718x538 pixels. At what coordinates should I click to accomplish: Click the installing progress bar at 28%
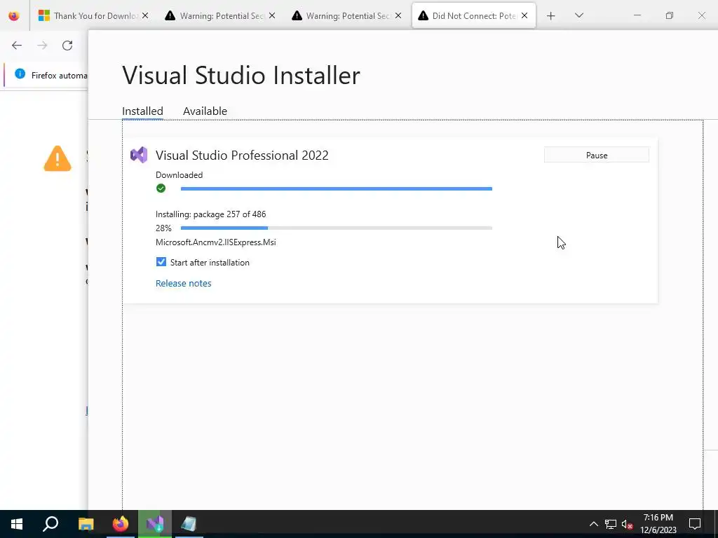click(336, 228)
